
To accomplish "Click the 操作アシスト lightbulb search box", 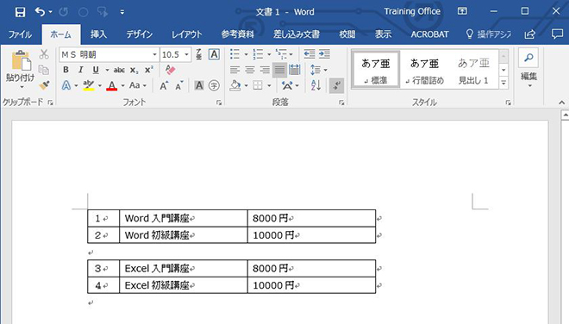I will pyautogui.click(x=489, y=34).
